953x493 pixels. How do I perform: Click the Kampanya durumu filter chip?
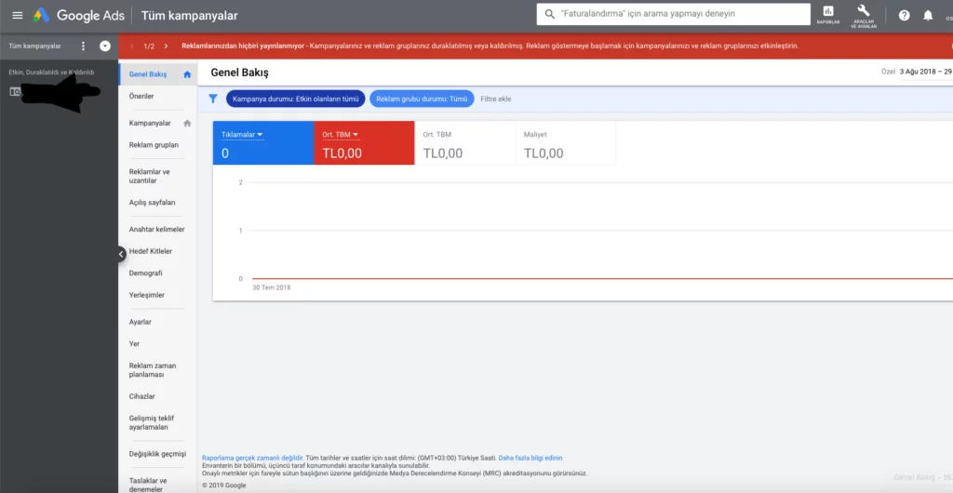[295, 99]
